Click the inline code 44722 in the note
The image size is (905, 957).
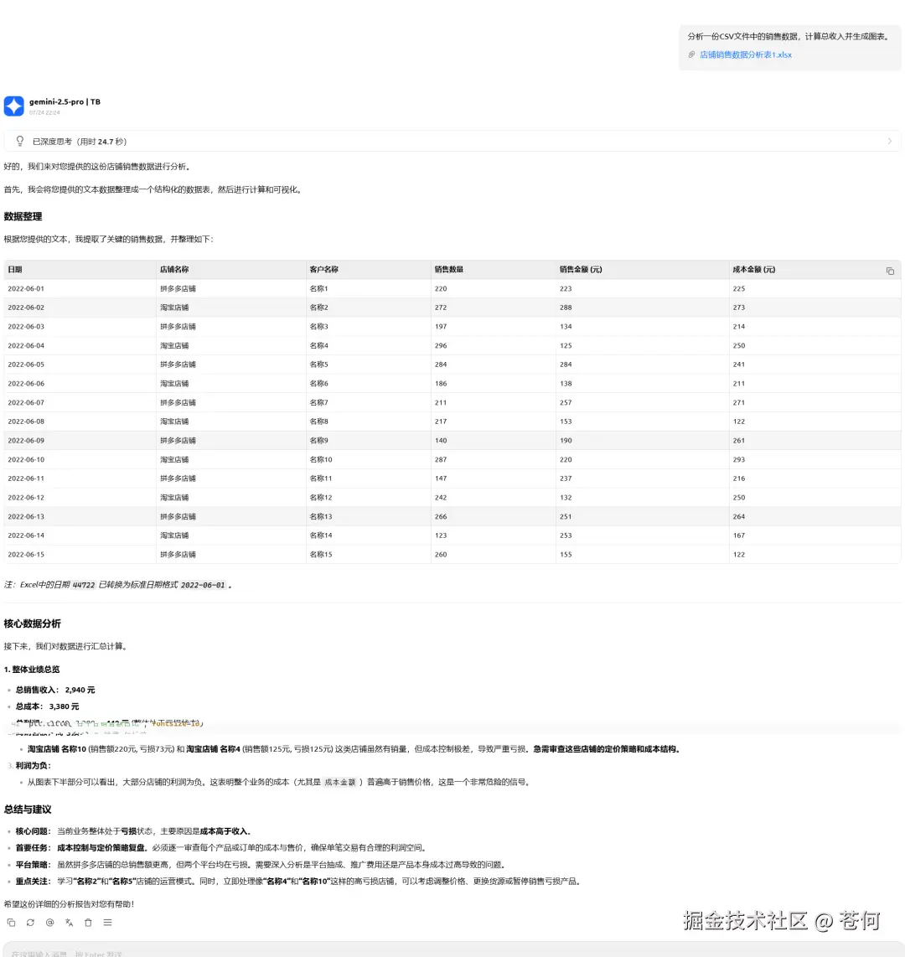pos(84,585)
